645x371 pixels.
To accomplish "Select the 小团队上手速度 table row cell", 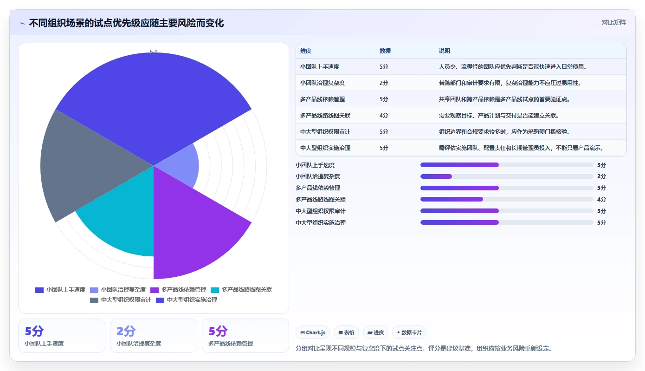I will click(320, 67).
